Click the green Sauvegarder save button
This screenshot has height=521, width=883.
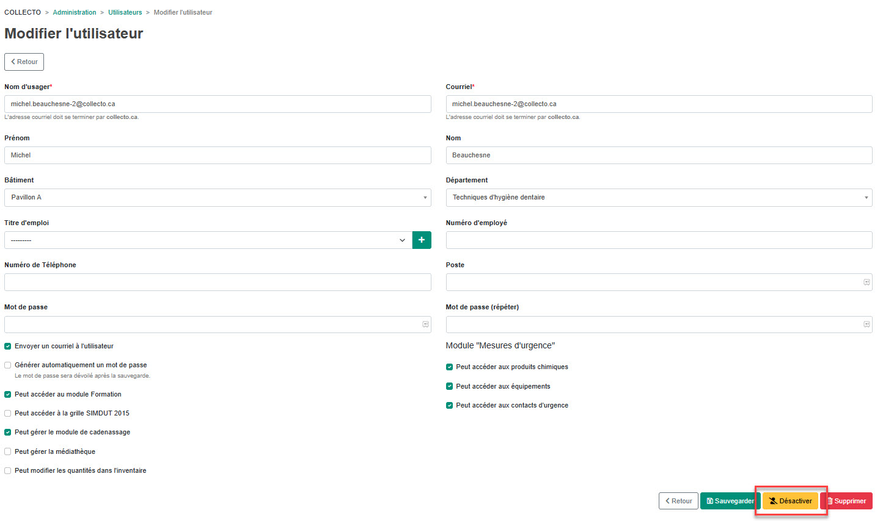click(x=730, y=501)
